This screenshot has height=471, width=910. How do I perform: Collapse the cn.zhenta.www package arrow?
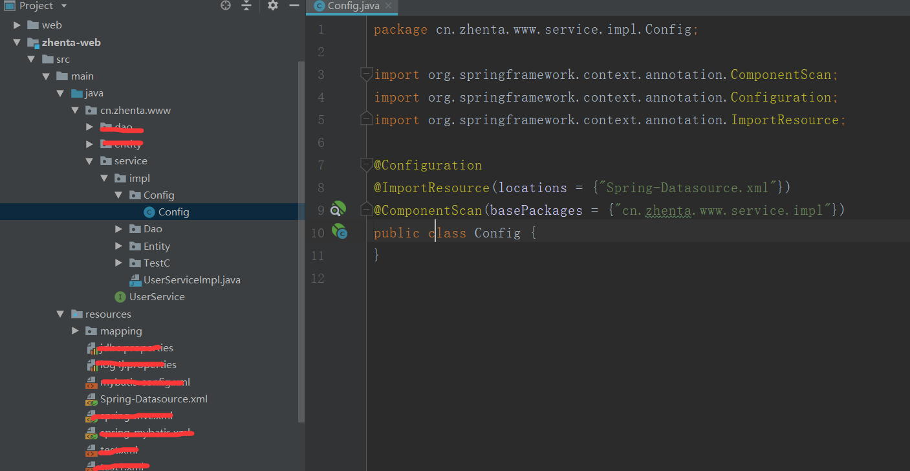coord(75,111)
